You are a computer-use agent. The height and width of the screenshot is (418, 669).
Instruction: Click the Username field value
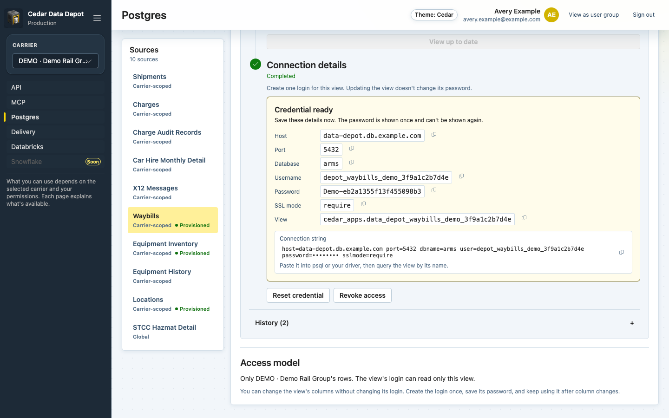pos(386,177)
